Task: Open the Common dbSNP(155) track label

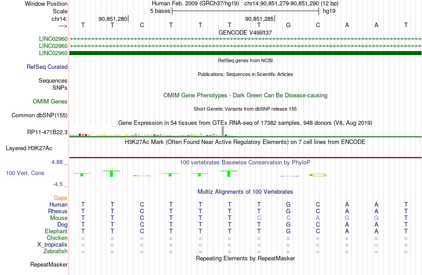Action: [x=39, y=115]
